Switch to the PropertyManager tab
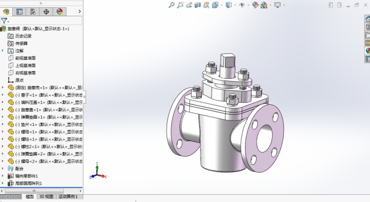The image size is (370, 202). (19, 12)
